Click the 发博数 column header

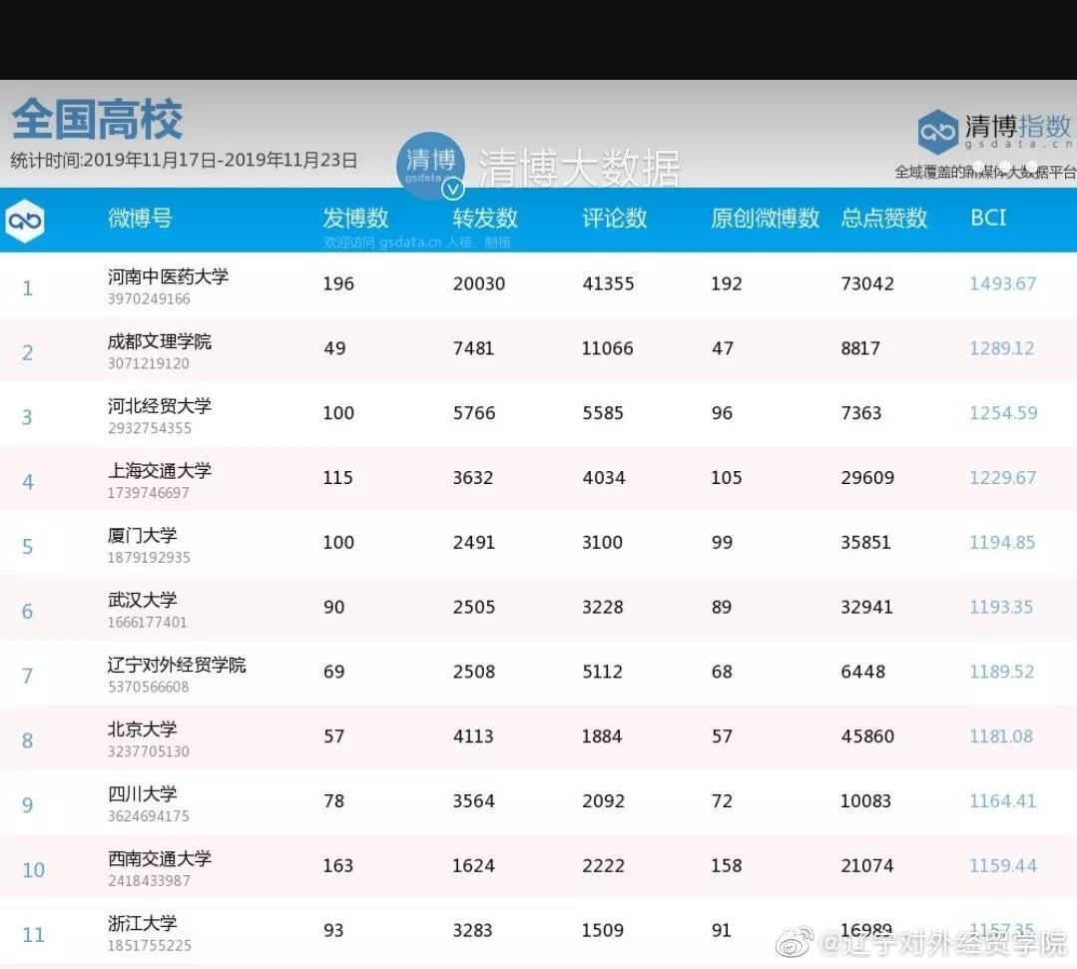pyautogui.click(x=355, y=218)
